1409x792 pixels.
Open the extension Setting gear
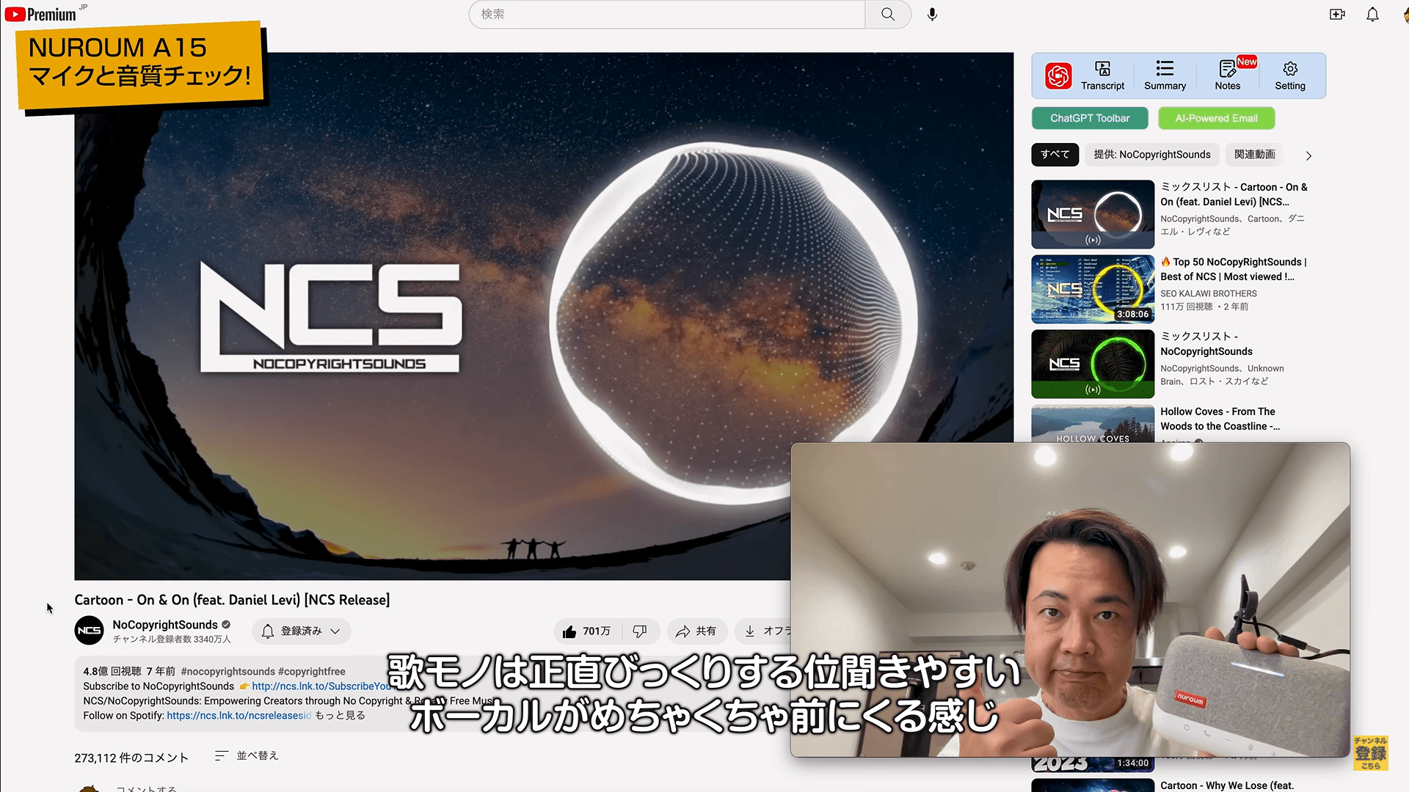point(1290,76)
